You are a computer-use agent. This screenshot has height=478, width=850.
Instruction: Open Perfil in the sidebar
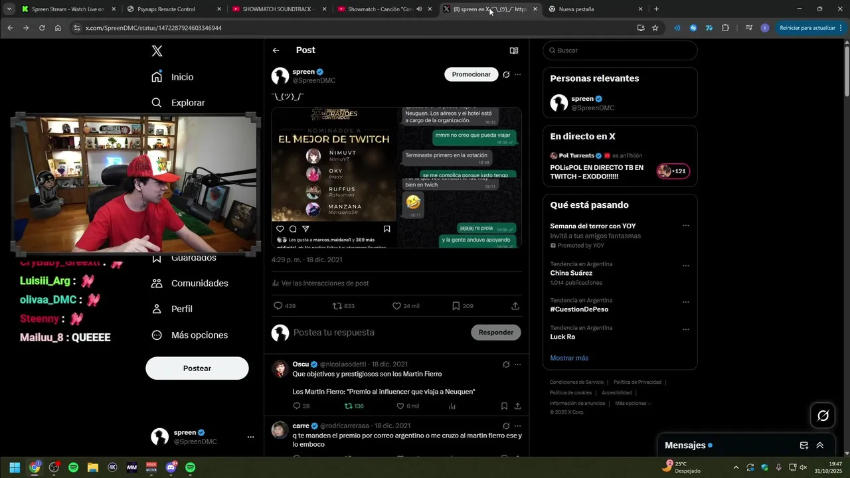click(x=171, y=309)
